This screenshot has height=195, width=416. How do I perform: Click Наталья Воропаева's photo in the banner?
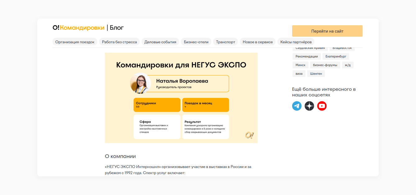(x=140, y=83)
